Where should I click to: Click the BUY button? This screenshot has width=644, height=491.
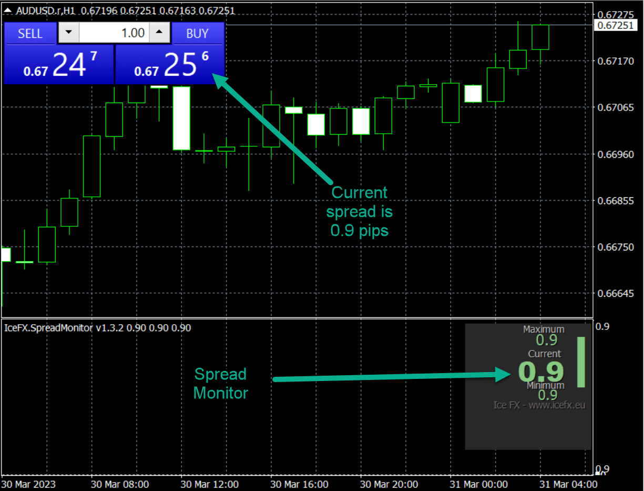198,33
